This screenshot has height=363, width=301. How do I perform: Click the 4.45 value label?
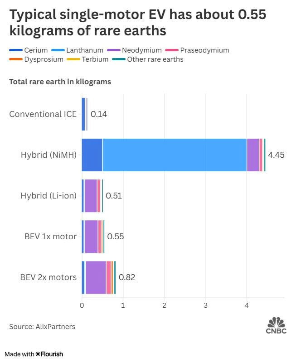[276, 155]
